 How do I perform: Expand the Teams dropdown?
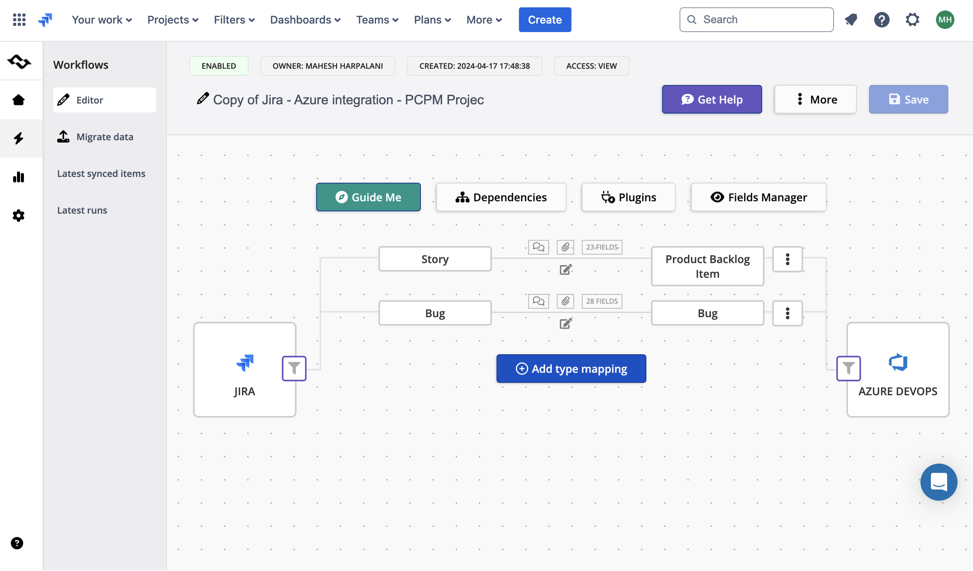coord(377,20)
